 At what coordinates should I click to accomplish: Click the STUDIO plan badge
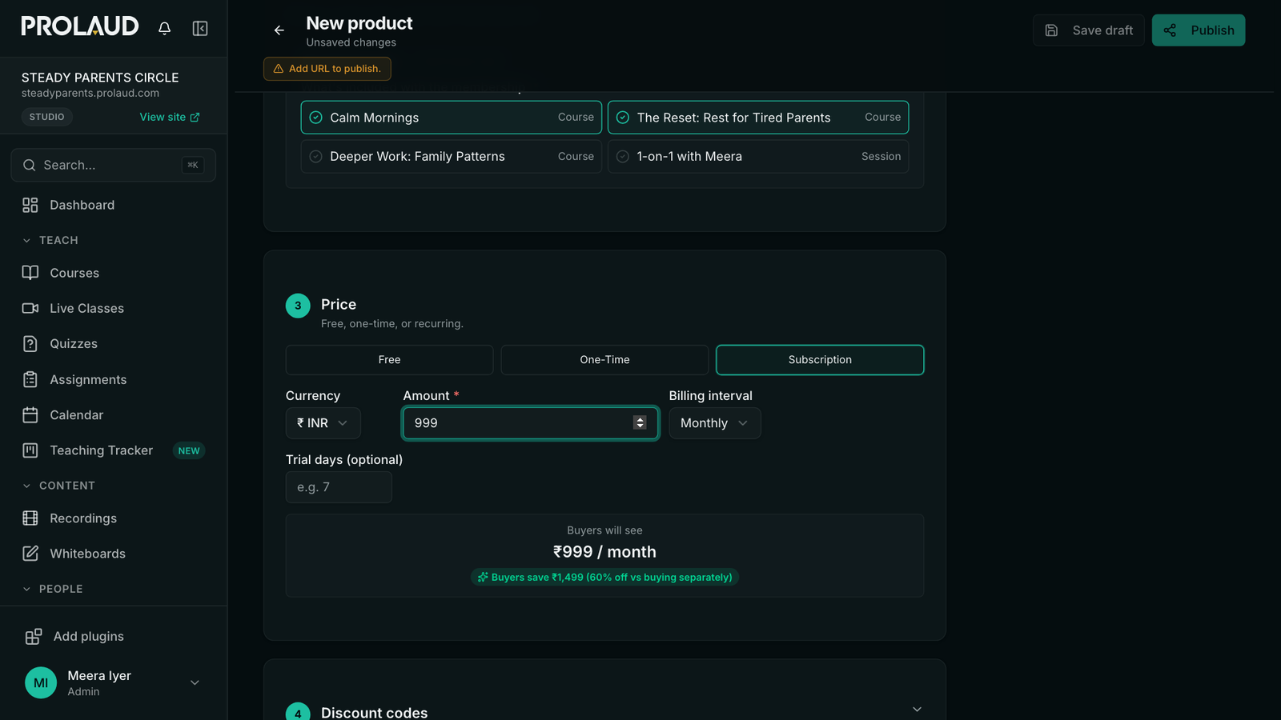click(47, 117)
